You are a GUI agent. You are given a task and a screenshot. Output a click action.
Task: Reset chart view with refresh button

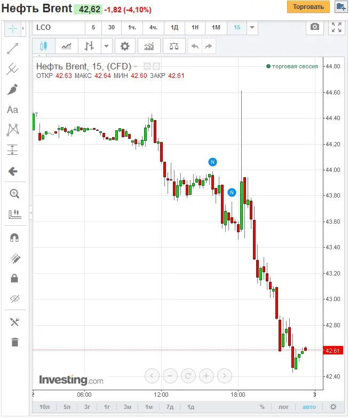pos(188,376)
